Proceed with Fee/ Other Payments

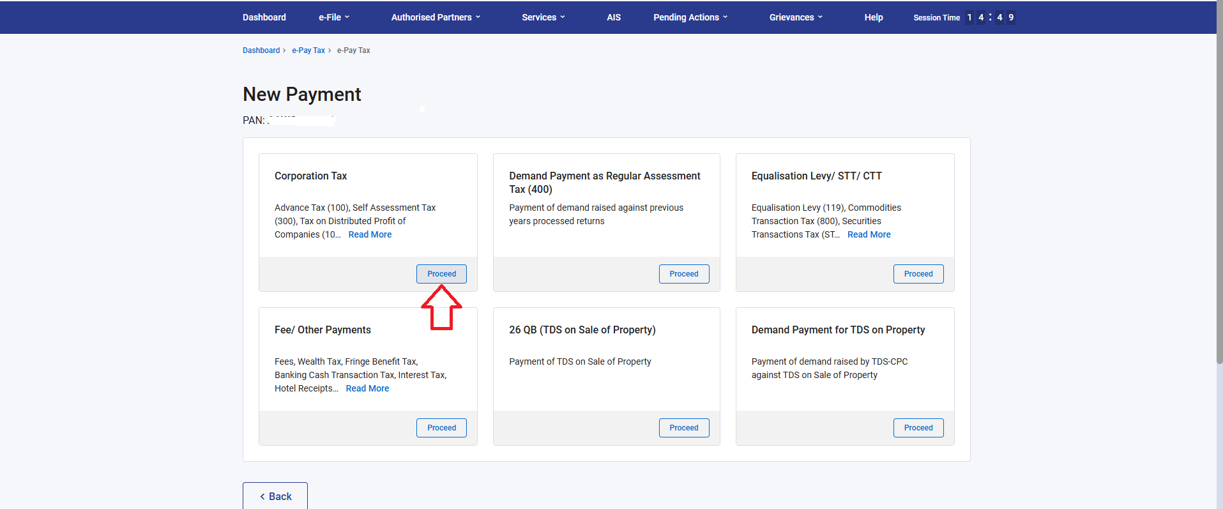pos(441,428)
